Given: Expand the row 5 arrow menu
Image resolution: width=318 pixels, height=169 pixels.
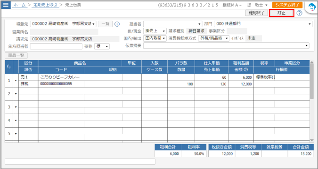Looking at the screenshot, I should 16,134.
